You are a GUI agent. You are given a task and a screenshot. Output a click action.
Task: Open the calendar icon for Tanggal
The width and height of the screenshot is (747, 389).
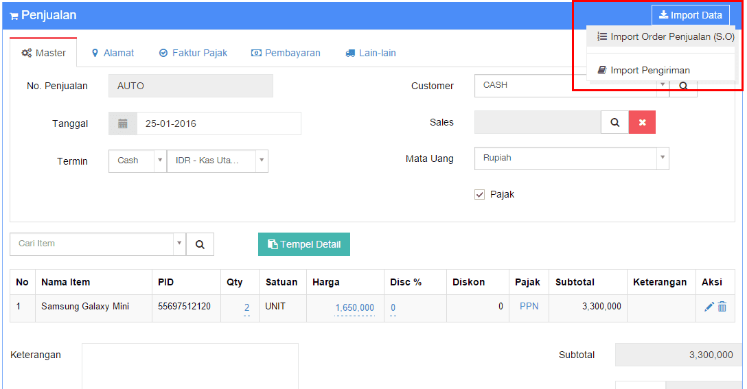point(123,123)
